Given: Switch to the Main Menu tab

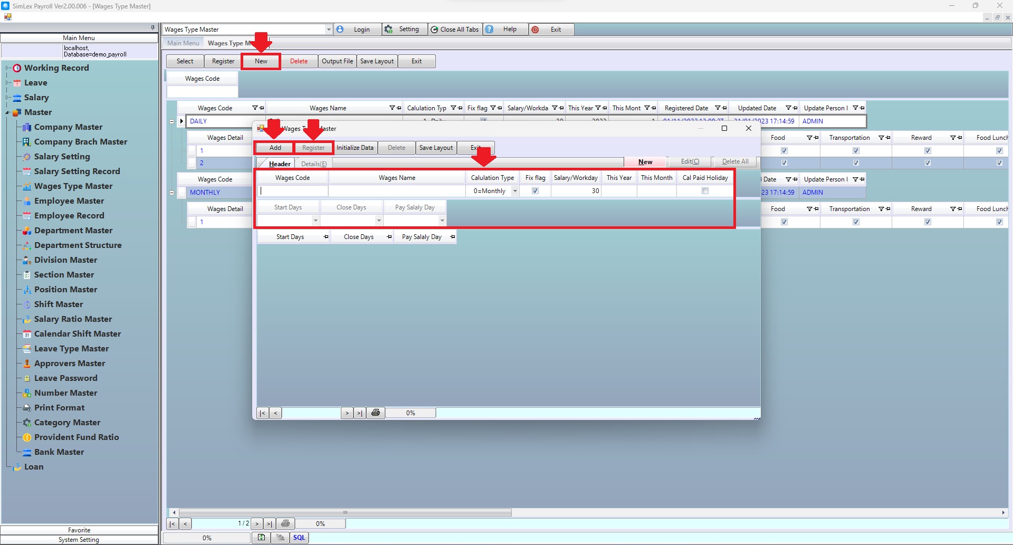Looking at the screenshot, I should tap(183, 43).
